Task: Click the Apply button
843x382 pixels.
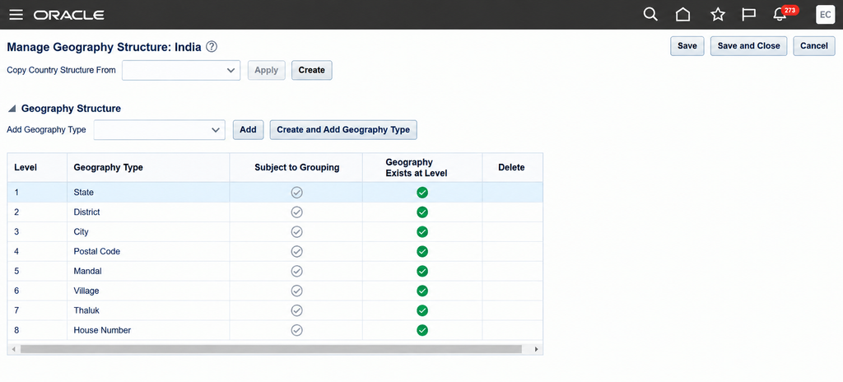Action: [x=266, y=70]
